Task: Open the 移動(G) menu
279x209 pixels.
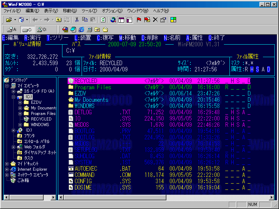Action: [70, 11]
